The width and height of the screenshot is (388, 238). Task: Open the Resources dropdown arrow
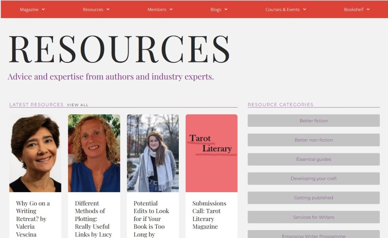108,9
